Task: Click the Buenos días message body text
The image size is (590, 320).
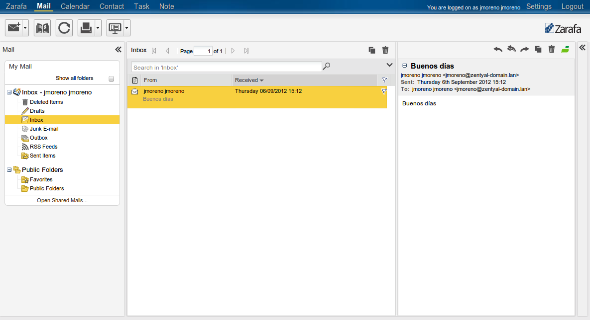Action: 419,104
